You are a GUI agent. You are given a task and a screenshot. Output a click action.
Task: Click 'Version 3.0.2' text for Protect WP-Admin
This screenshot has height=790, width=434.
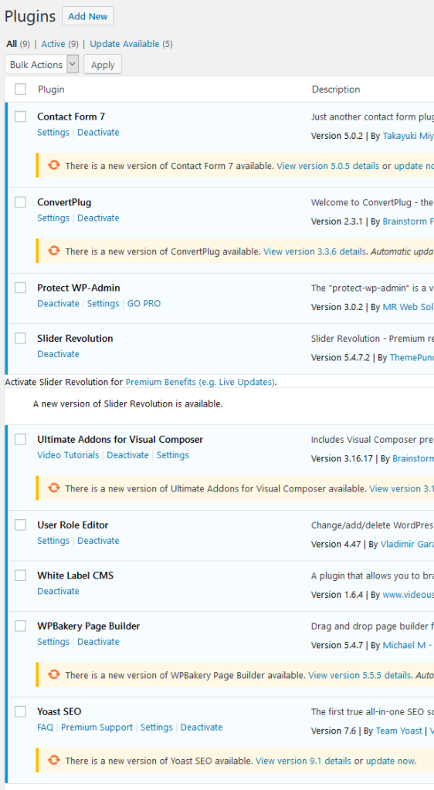[337, 307]
